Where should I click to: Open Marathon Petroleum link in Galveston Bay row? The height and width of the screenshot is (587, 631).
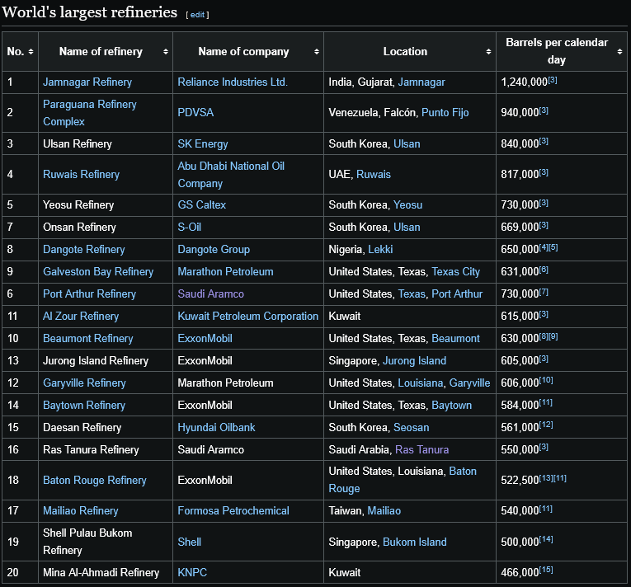pyautogui.click(x=225, y=271)
